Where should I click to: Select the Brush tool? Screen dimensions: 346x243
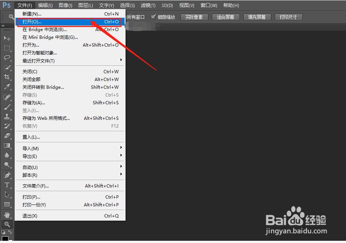pos(7,107)
